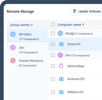Check the Andrew-OFC checkbox

[53, 79]
